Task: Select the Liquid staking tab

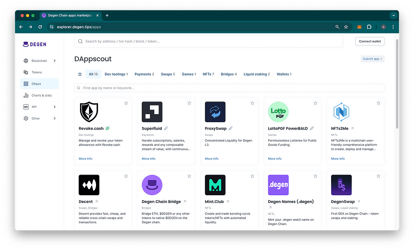Action: click(256, 74)
